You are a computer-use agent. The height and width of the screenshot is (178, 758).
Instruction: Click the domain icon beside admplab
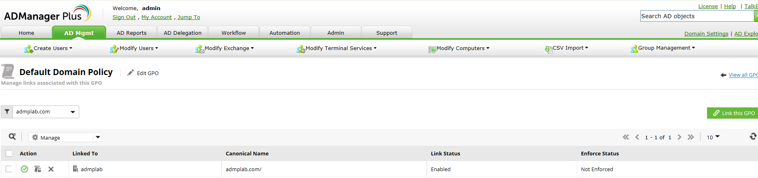coord(76,169)
